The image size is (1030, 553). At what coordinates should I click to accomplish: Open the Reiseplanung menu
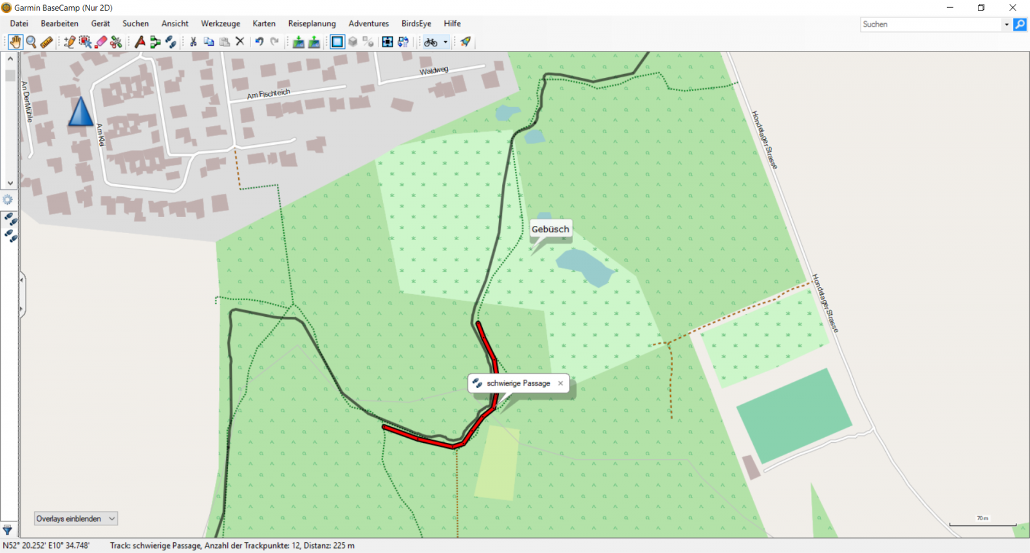(312, 24)
